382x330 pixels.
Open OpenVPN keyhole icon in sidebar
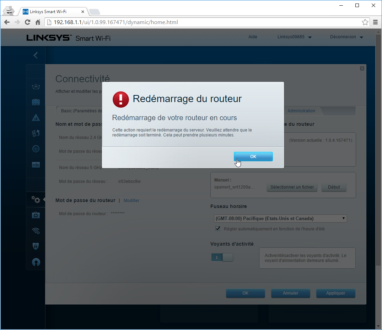(36, 262)
